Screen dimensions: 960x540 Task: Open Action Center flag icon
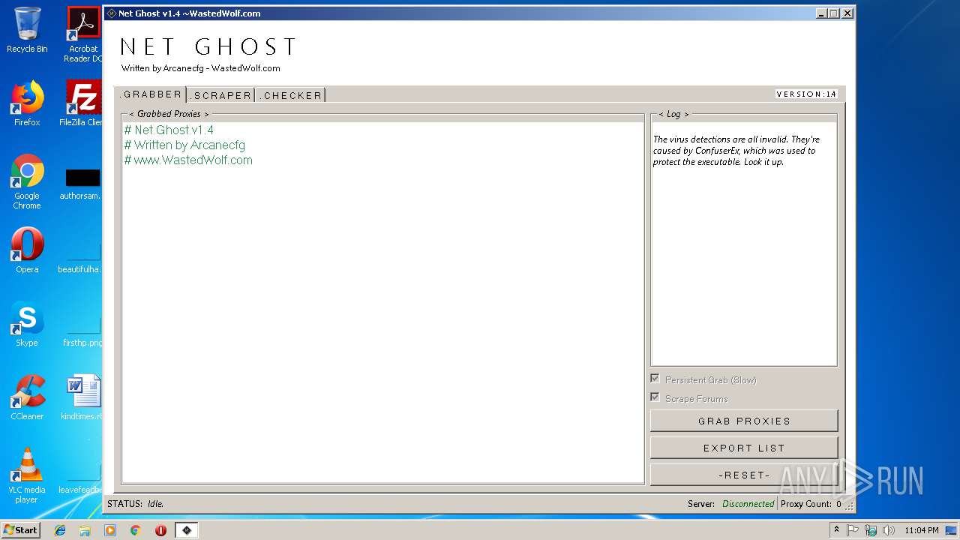point(853,530)
